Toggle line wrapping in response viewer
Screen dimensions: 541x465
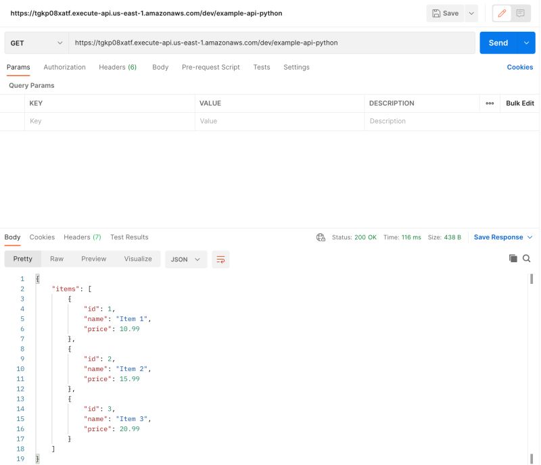click(x=220, y=259)
